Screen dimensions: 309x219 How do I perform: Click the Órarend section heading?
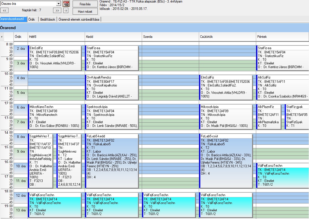coord(8,28)
